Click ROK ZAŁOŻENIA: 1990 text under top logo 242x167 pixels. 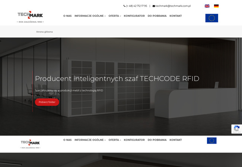coord(30,22)
